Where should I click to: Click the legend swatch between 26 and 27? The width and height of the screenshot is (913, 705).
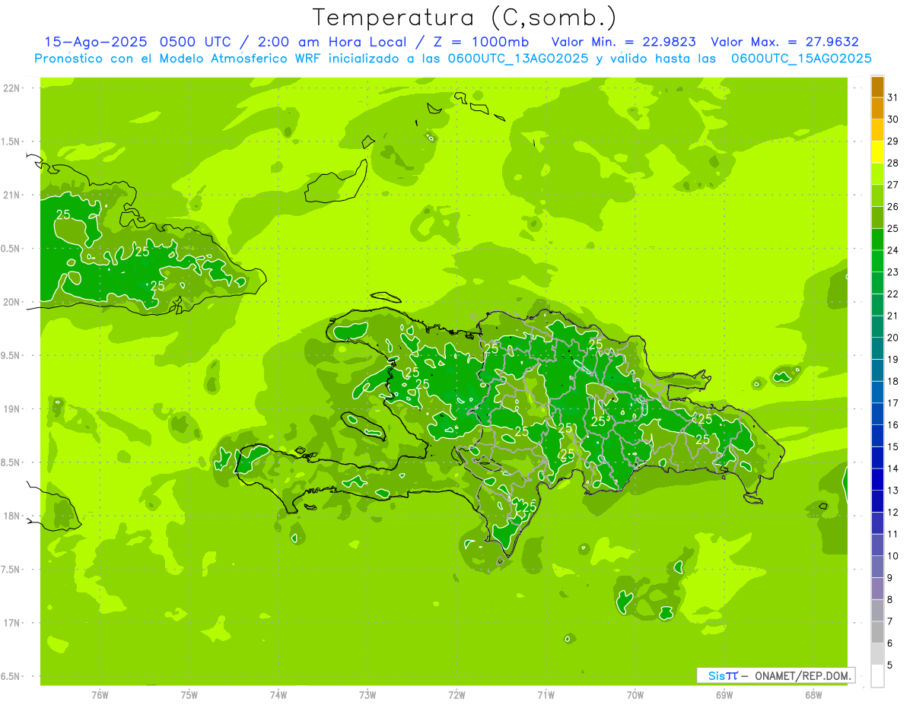877,195
